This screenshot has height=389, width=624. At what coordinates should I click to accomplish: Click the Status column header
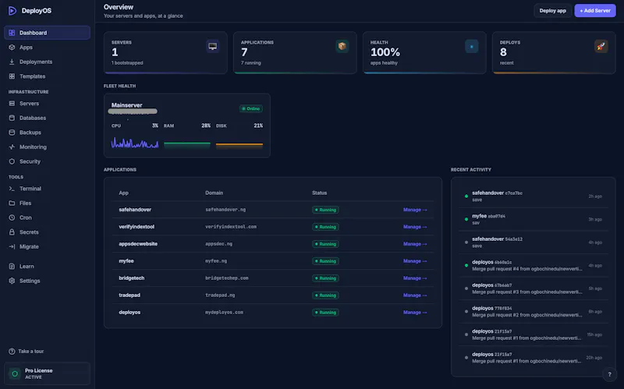pyautogui.click(x=319, y=193)
